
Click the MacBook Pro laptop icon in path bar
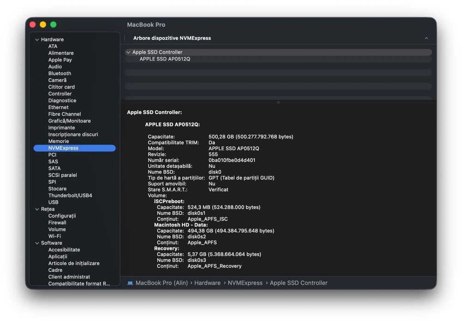tap(130, 283)
